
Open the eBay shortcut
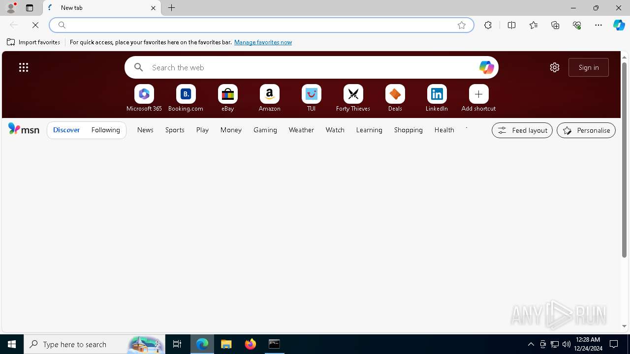[228, 98]
